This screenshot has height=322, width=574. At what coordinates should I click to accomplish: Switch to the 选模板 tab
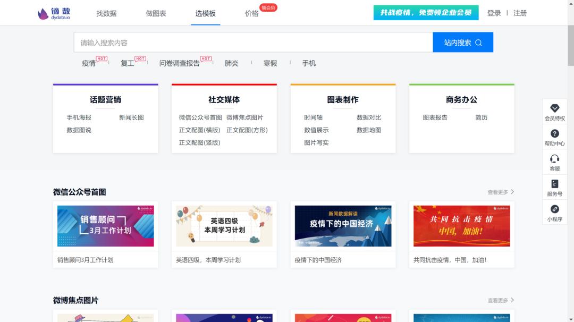click(x=205, y=13)
